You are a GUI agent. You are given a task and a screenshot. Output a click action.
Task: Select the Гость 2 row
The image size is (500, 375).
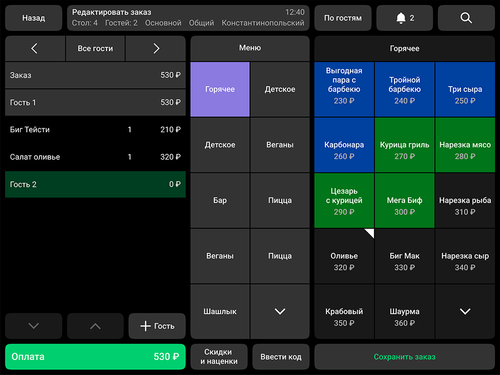click(95, 184)
